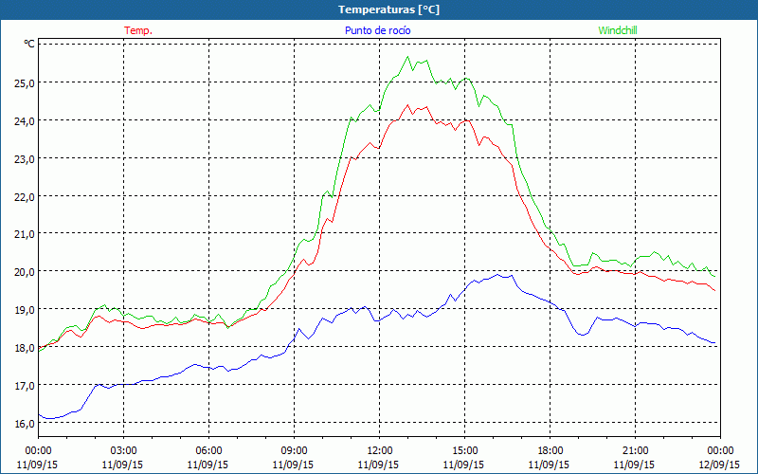Click the 15:00 time axis label

pos(464,451)
